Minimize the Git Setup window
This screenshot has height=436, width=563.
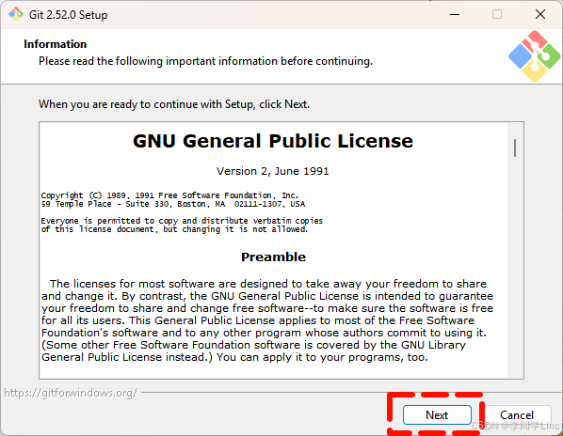click(455, 15)
